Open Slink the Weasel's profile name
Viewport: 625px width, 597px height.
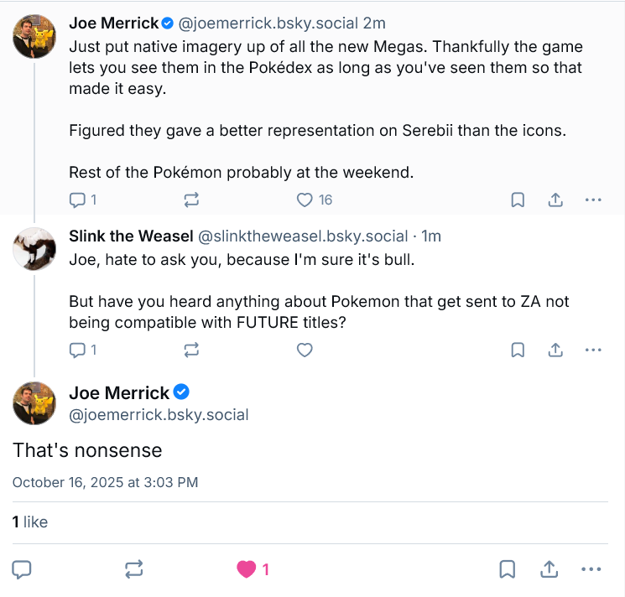click(130, 236)
